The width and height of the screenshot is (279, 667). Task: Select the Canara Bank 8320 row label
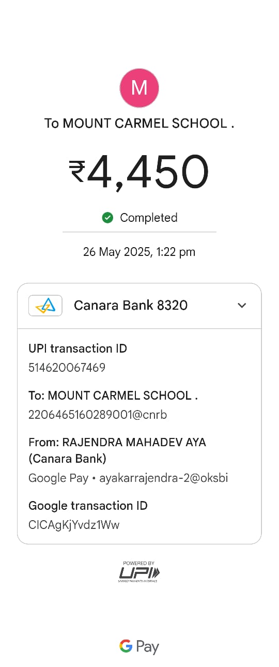(131, 306)
